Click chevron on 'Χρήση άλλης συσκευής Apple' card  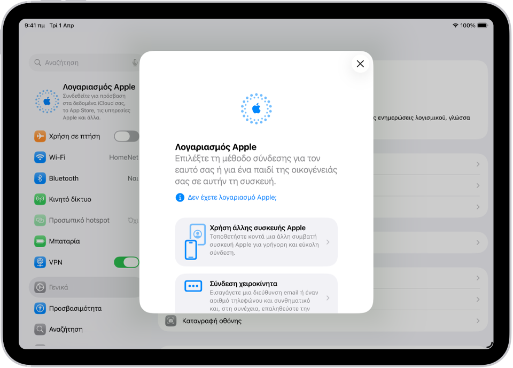(x=328, y=242)
